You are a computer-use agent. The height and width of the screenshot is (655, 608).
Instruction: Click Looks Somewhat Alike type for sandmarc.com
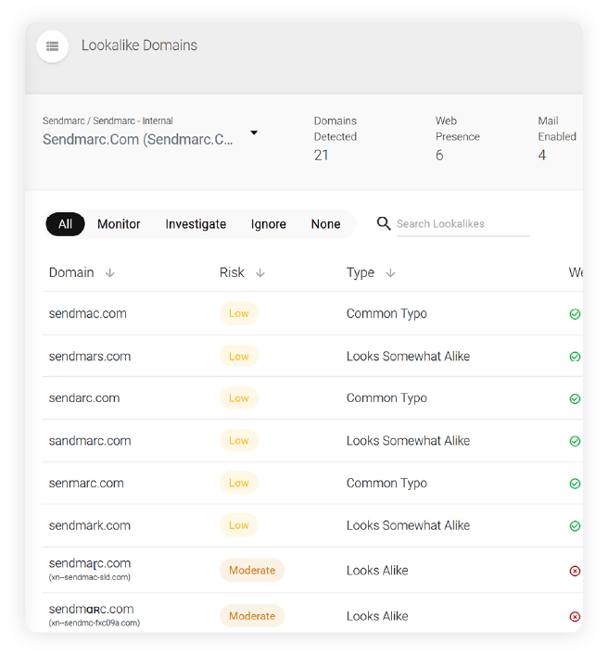tap(408, 441)
